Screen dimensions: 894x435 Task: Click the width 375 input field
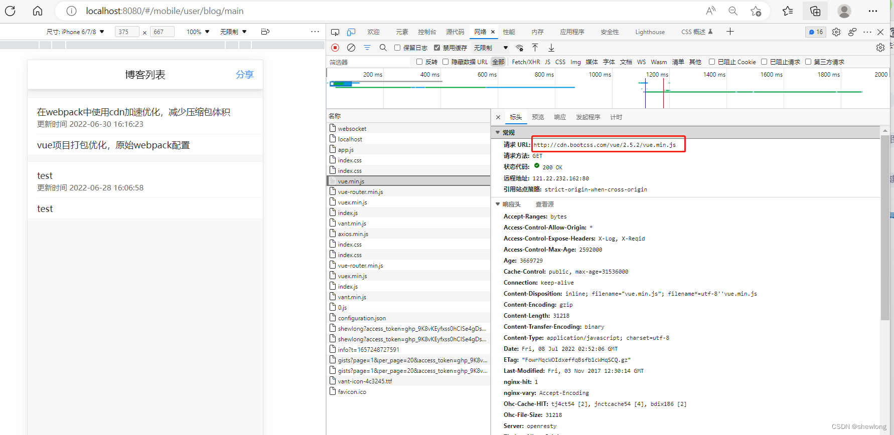click(126, 32)
